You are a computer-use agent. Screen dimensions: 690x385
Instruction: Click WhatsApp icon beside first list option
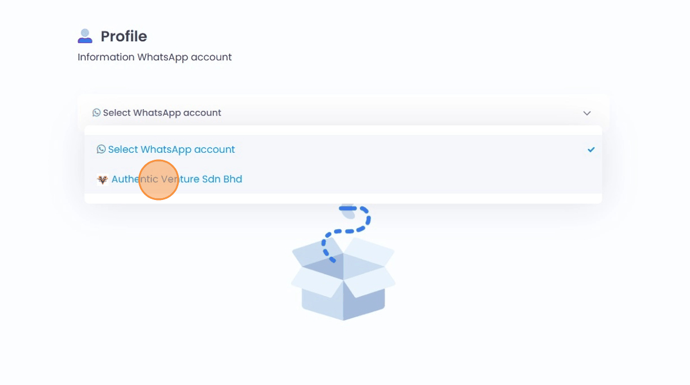[101, 149]
